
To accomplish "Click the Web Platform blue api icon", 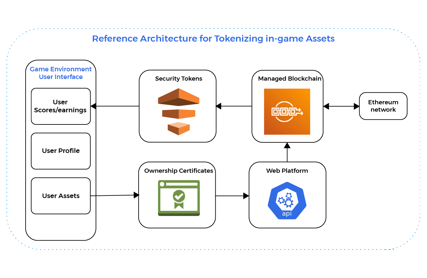I will [x=287, y=201].
